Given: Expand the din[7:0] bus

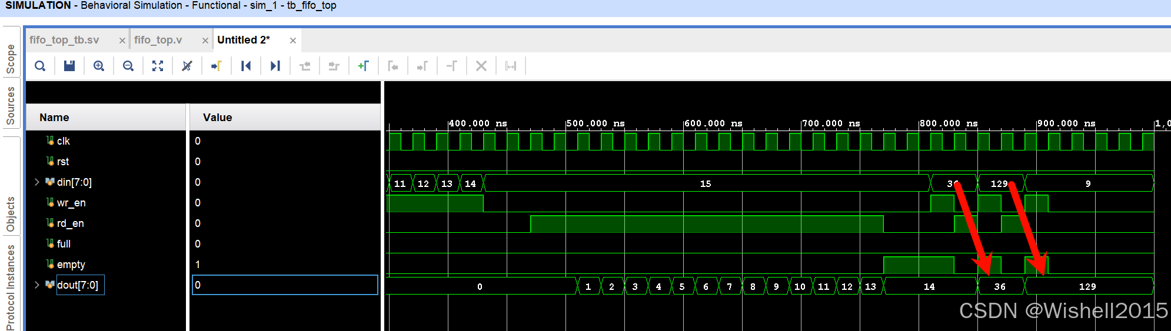Looking at the screenshot, I should (x=37, y=182).
